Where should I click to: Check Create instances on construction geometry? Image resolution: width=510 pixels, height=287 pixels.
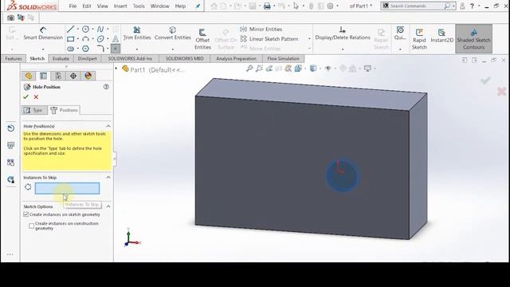(32, 226)
